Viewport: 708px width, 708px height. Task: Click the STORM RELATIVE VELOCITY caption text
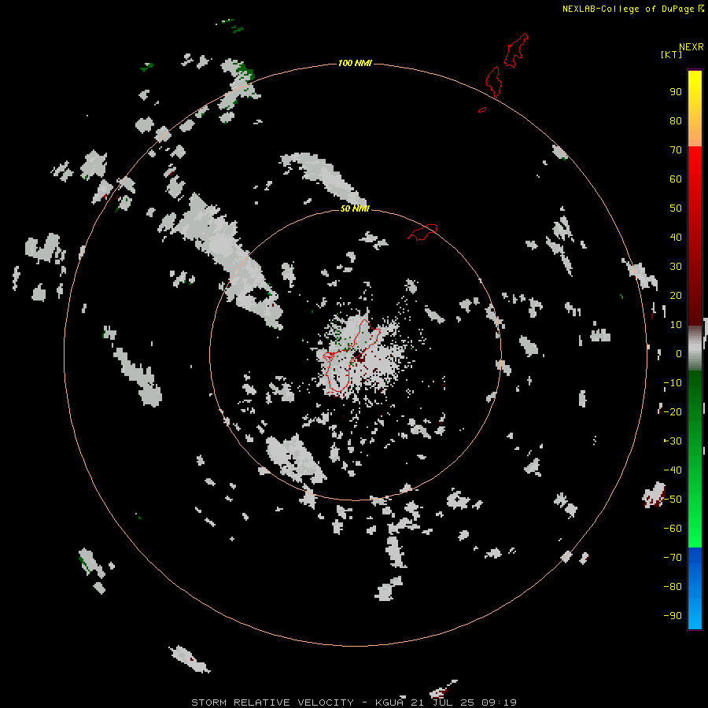[272, 702]
